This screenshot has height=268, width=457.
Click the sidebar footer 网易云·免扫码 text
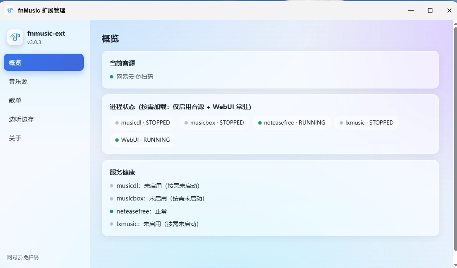[x=23, y=257]
